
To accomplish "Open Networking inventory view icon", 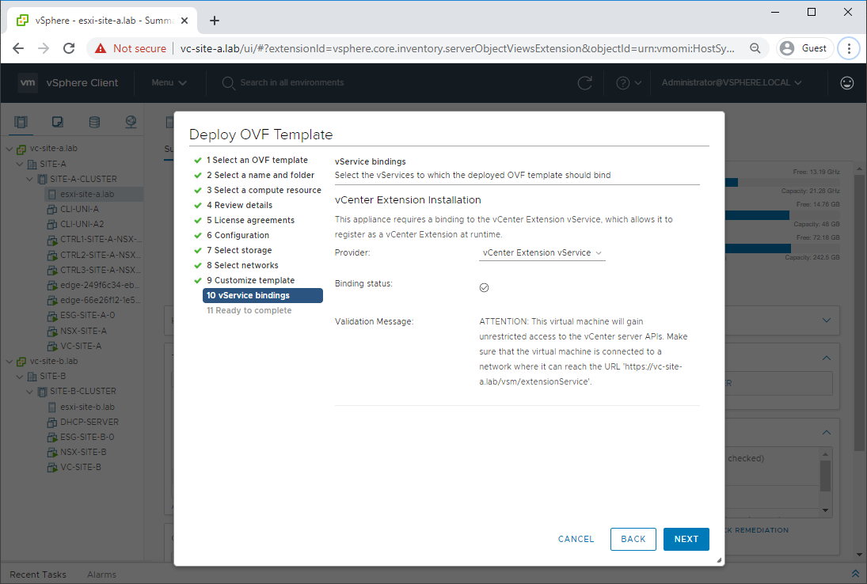I will coord(131,122).
